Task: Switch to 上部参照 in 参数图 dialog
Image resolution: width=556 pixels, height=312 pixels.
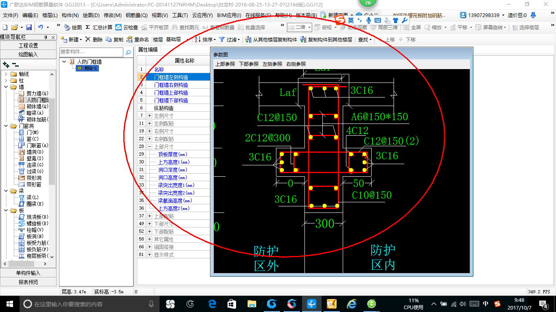Action: (x=225, y=64)
